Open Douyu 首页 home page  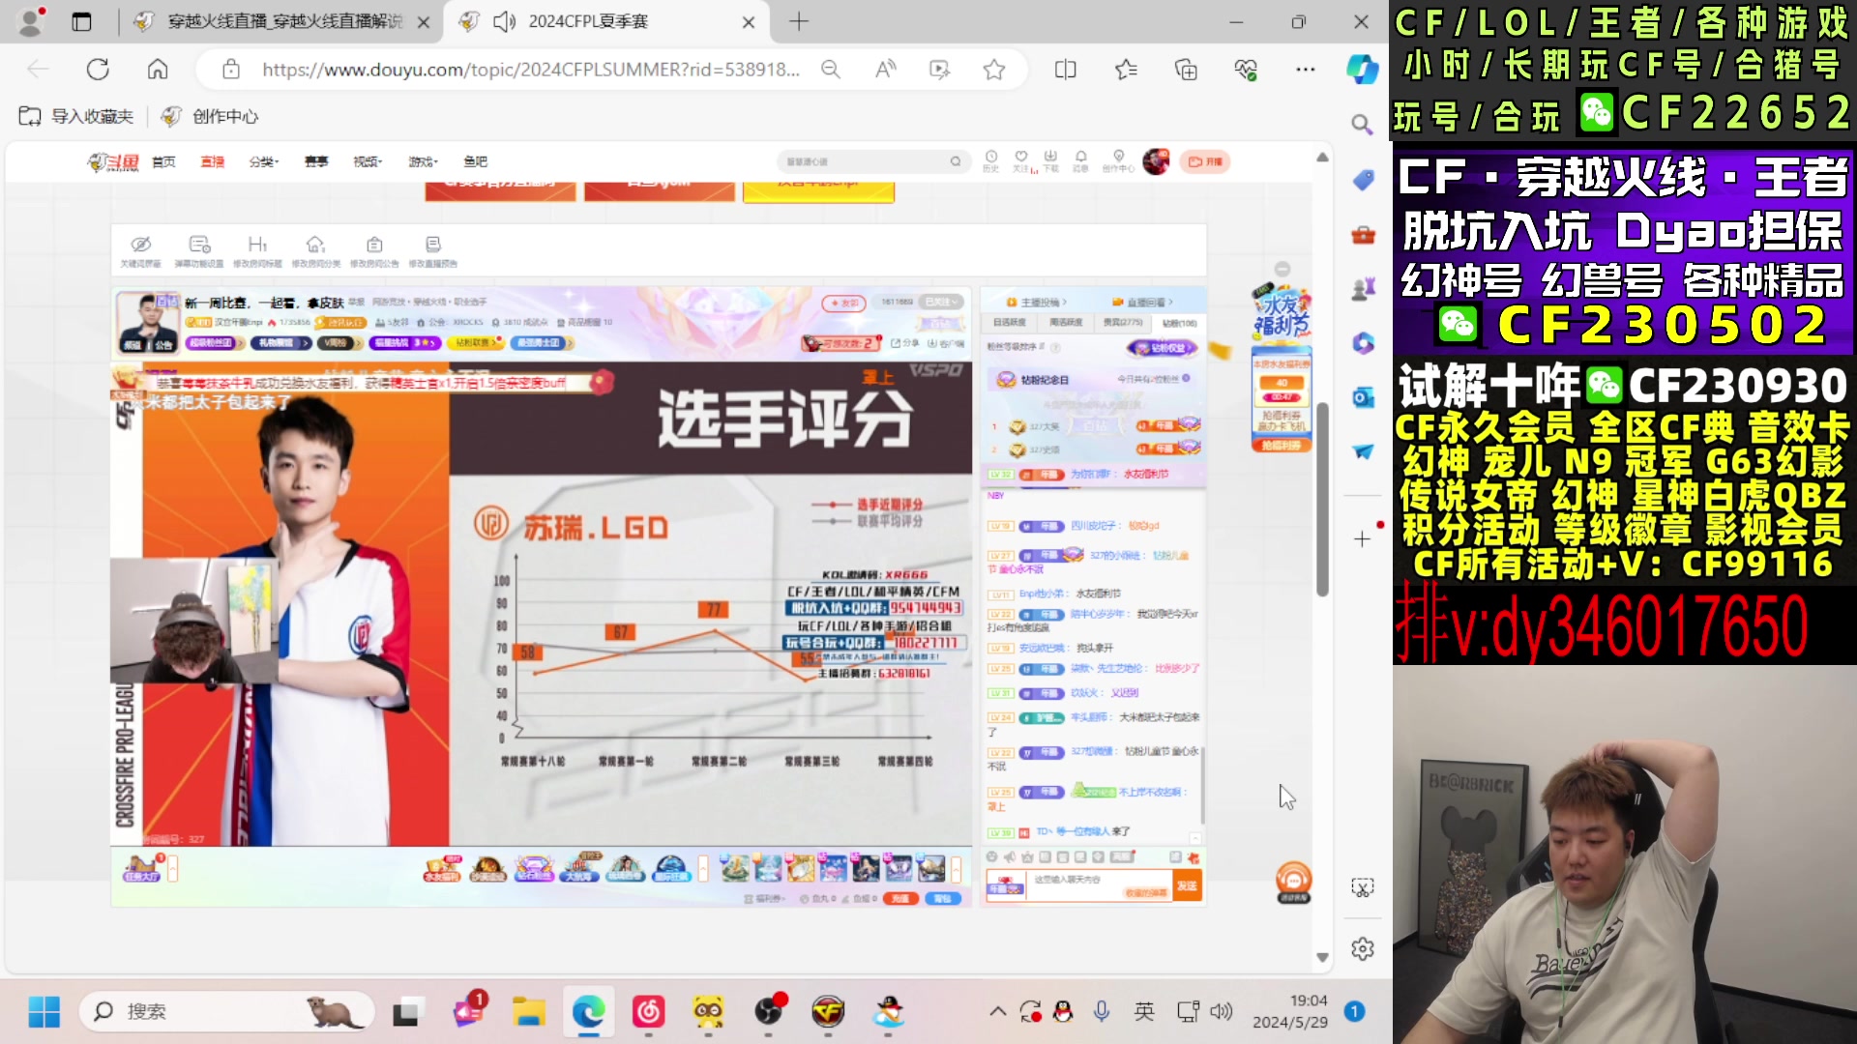click(163, 161)
